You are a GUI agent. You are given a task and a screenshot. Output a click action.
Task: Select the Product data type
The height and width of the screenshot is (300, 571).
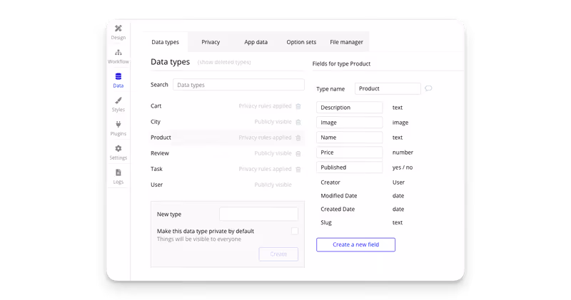click(161, 137)
